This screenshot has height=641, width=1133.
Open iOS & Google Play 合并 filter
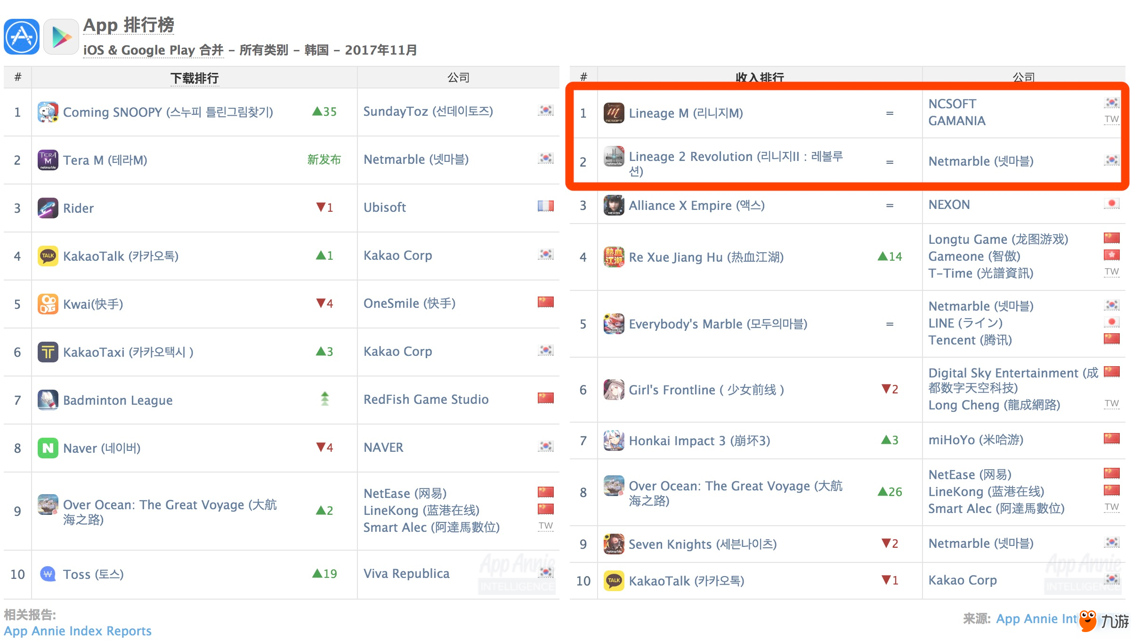(x=153, y=50)
